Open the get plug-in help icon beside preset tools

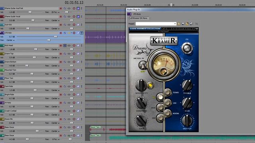click(x=196, y=24)
